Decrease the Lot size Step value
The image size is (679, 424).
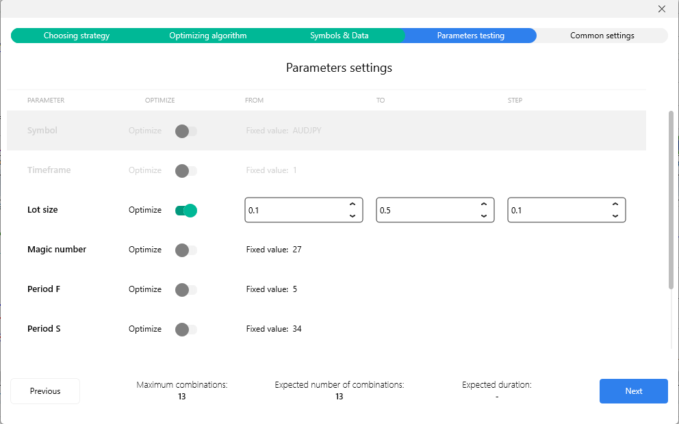click(615, 216)
